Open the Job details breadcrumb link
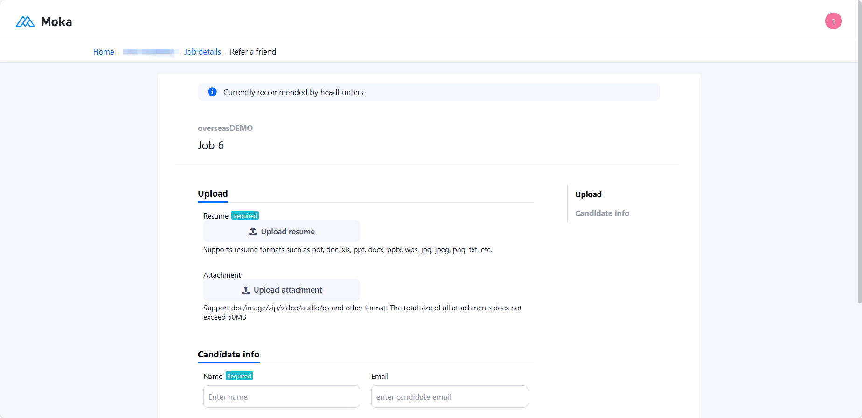Screen dimensions: 862x418 pos(202,52)
